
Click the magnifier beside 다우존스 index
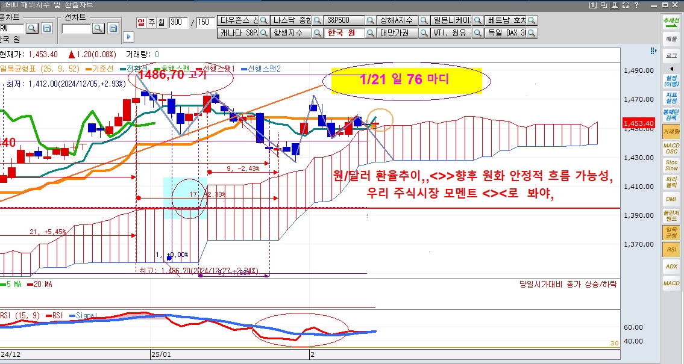(264, 20)
